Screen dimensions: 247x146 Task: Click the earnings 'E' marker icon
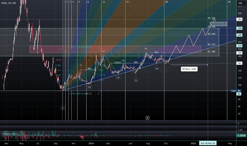[147, 118]
